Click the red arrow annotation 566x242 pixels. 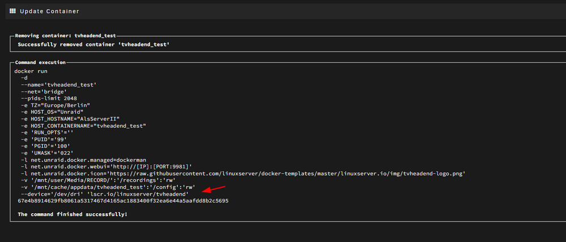pyautogui.click(x=214, y=190)
